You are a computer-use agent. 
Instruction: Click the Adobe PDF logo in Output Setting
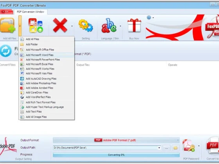8,146
